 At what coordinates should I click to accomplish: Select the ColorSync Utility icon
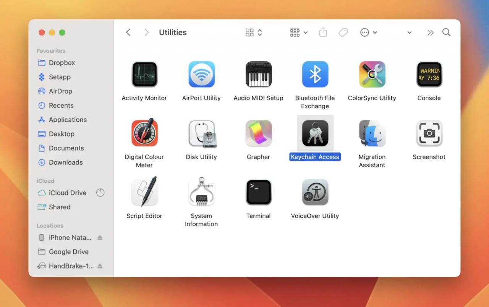[x=372, y=74]
